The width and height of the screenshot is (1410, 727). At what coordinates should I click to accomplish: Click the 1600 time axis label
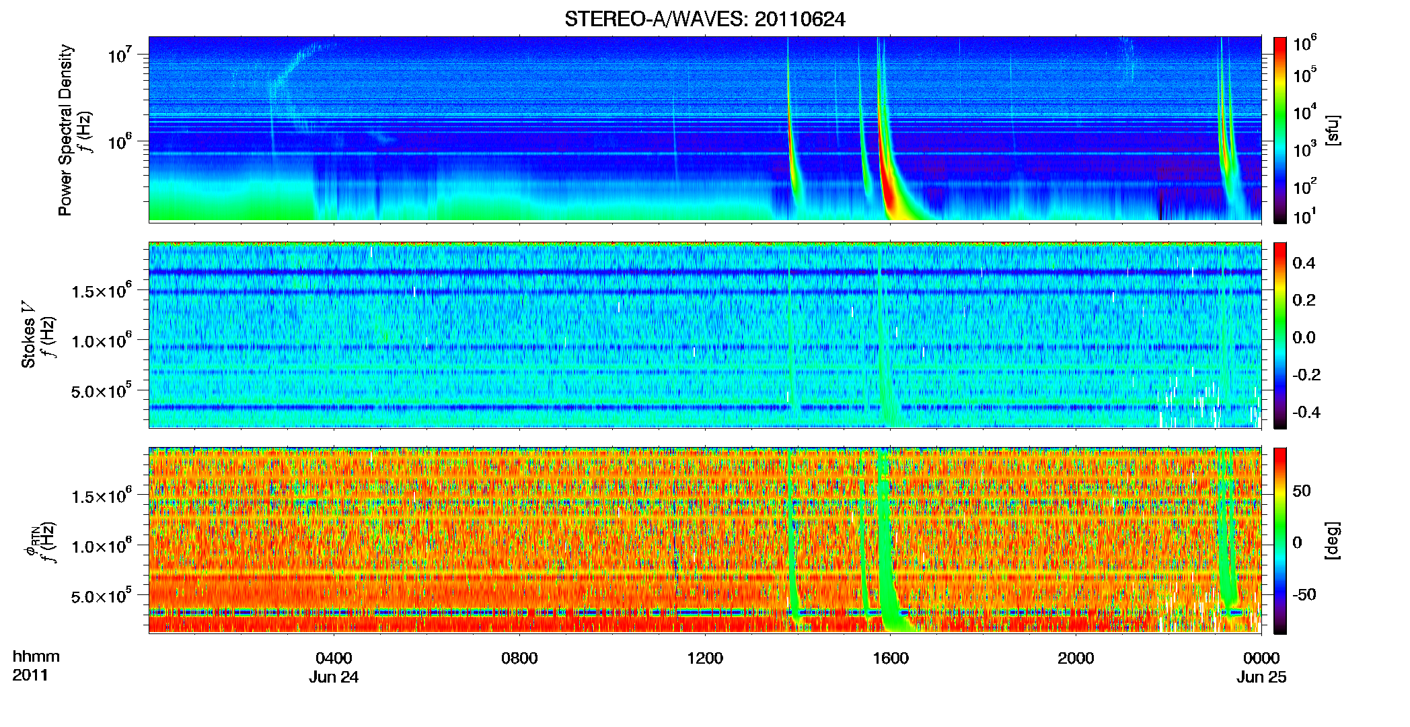pos(891,658)
